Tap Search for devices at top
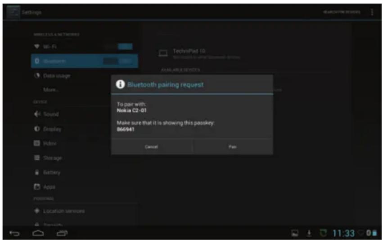The width and height of the screenshot is (383, 240). [x=342, y=12]
